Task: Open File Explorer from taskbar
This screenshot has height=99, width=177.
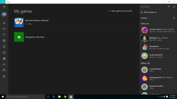Action: click(x=59, y=97)
